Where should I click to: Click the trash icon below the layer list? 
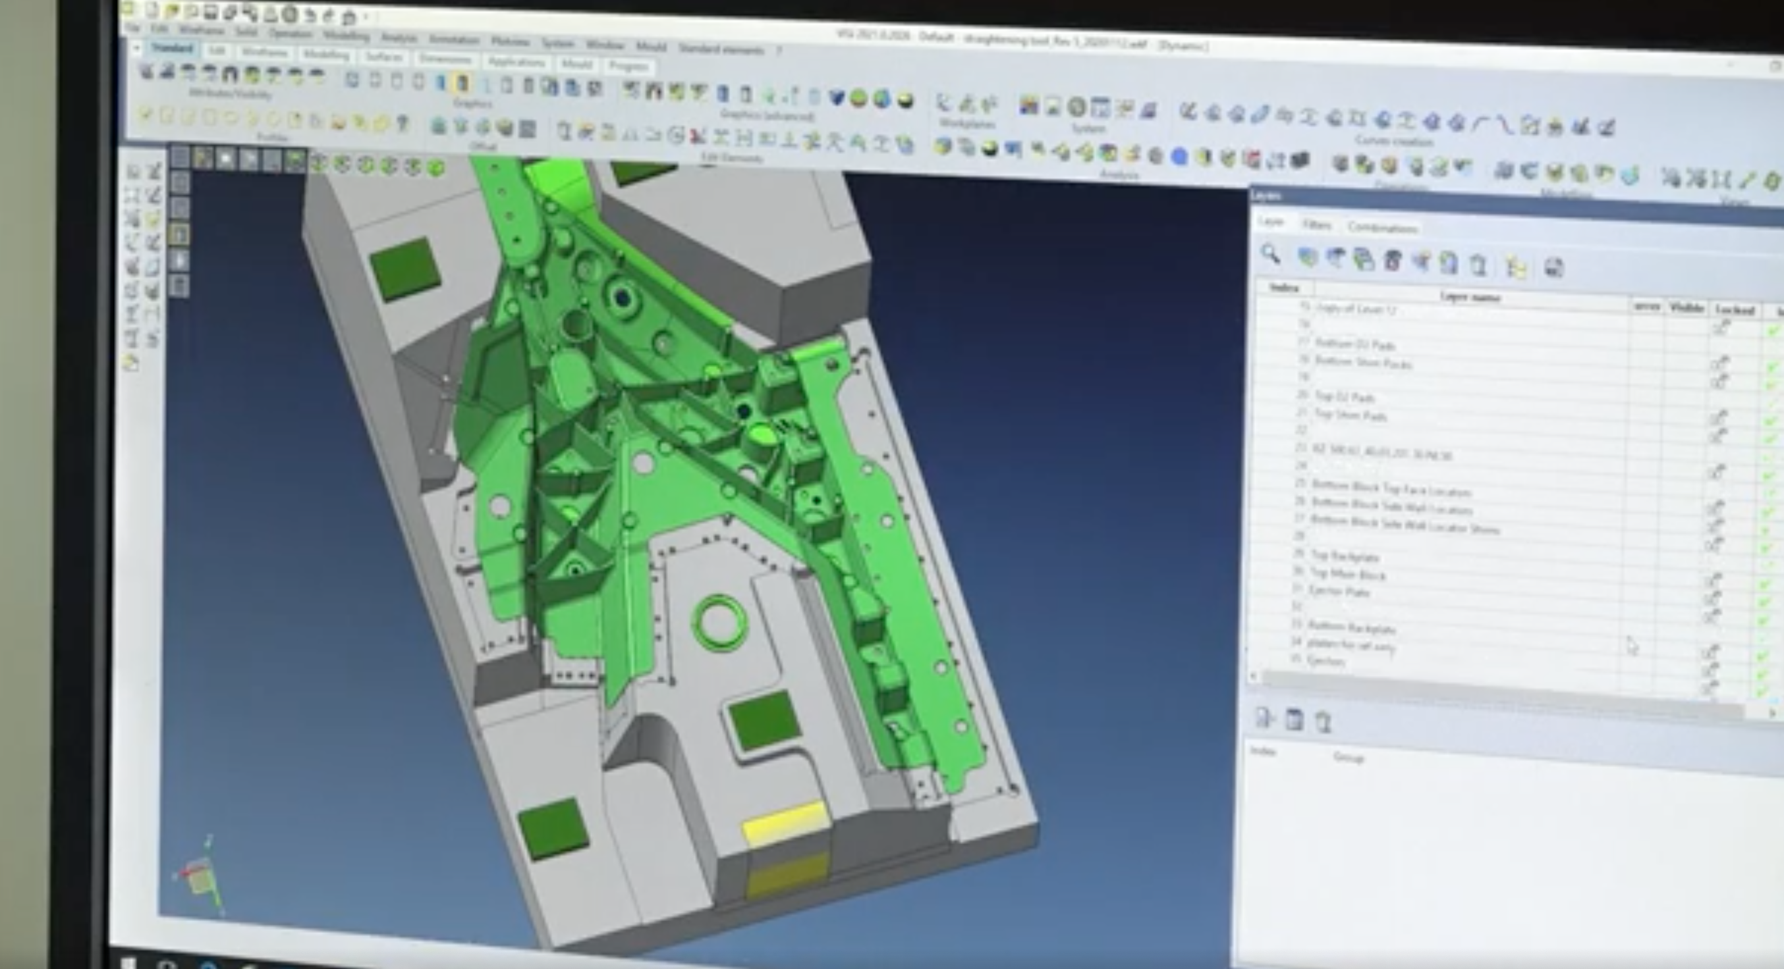point(1323,722)
